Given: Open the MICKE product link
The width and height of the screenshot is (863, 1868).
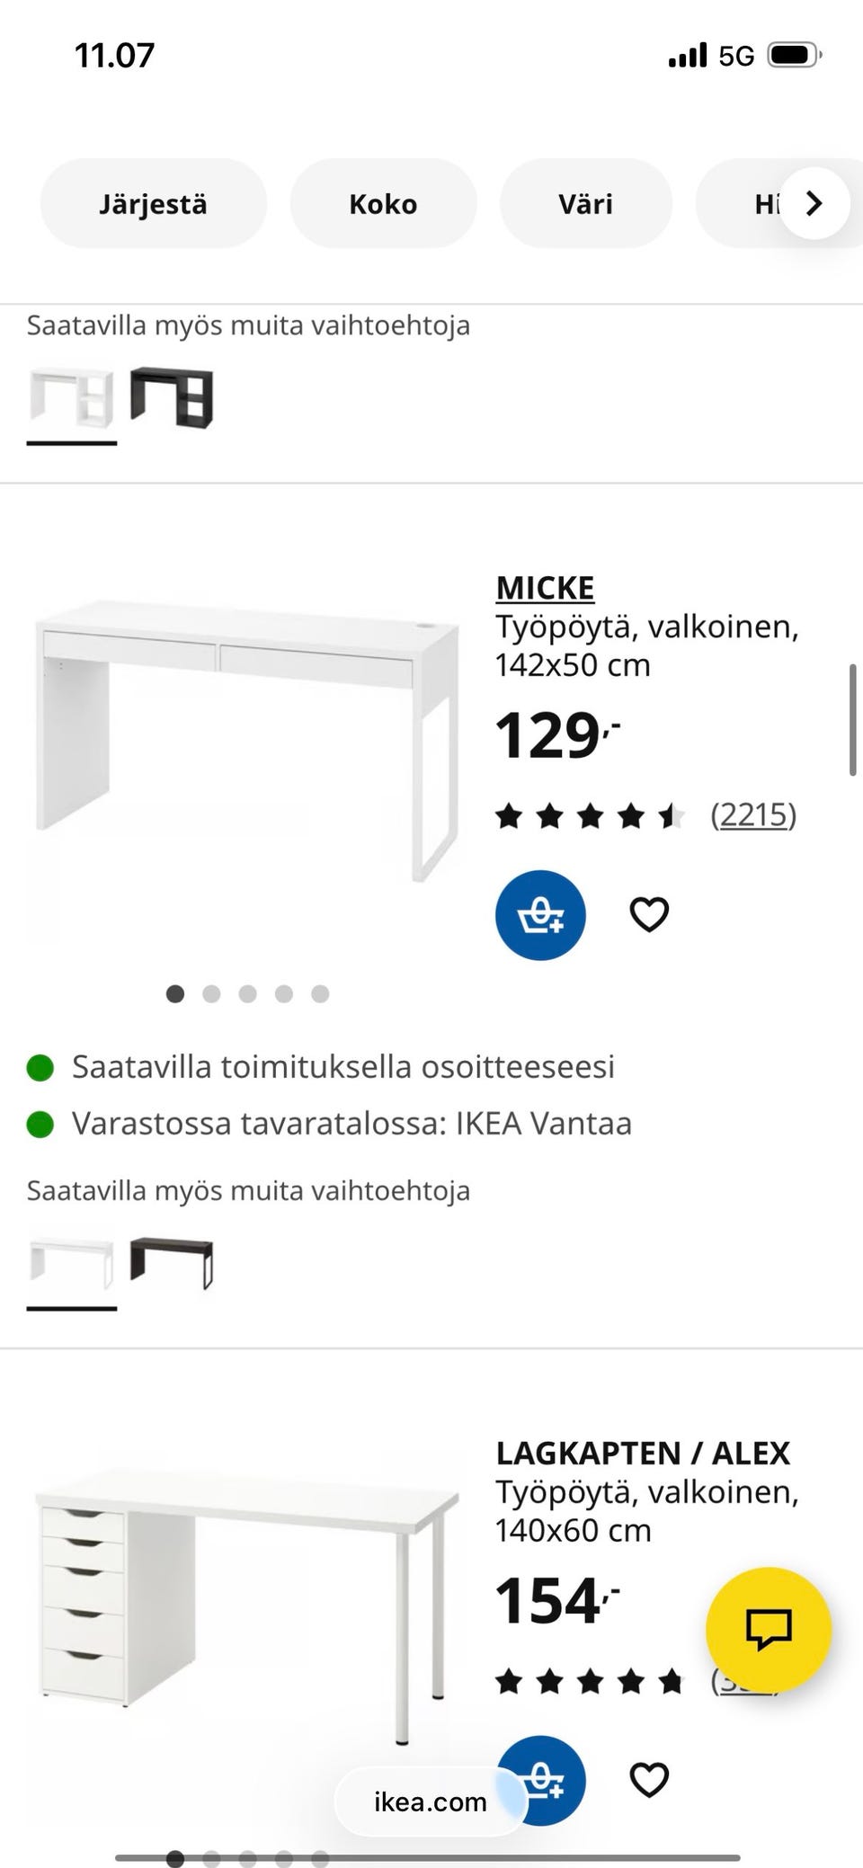Looking at the screenshot, I should tap(545, 588).
